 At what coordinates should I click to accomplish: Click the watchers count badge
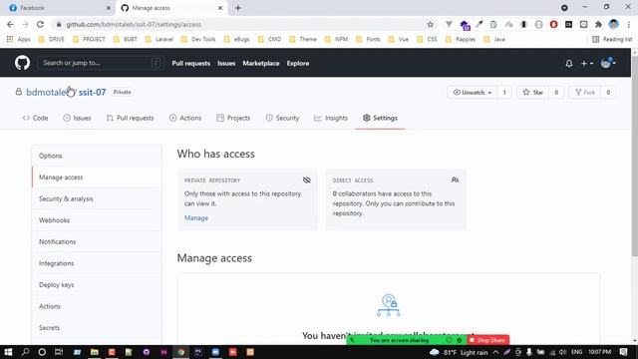(504, 93)
